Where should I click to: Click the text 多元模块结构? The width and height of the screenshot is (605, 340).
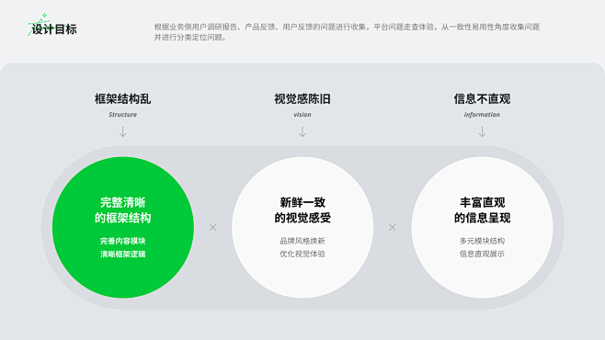point(482,241)
